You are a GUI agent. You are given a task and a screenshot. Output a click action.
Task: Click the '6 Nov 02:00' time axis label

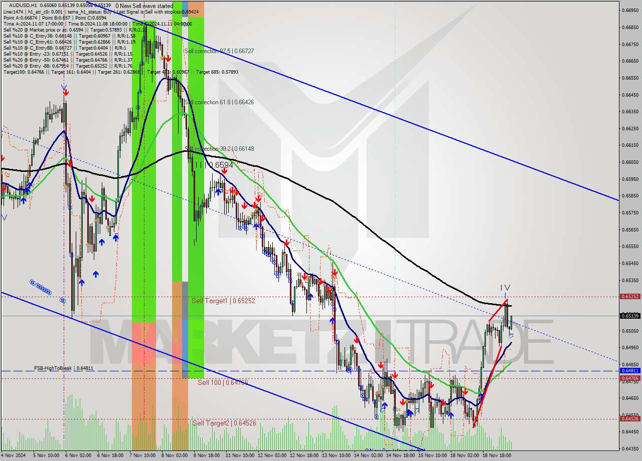tap(79, 456)
